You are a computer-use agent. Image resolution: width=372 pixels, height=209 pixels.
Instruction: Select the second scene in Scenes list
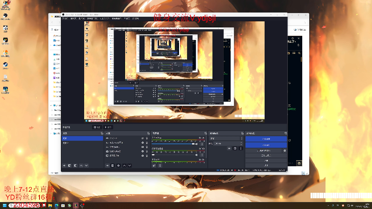(x=82, y=143)
